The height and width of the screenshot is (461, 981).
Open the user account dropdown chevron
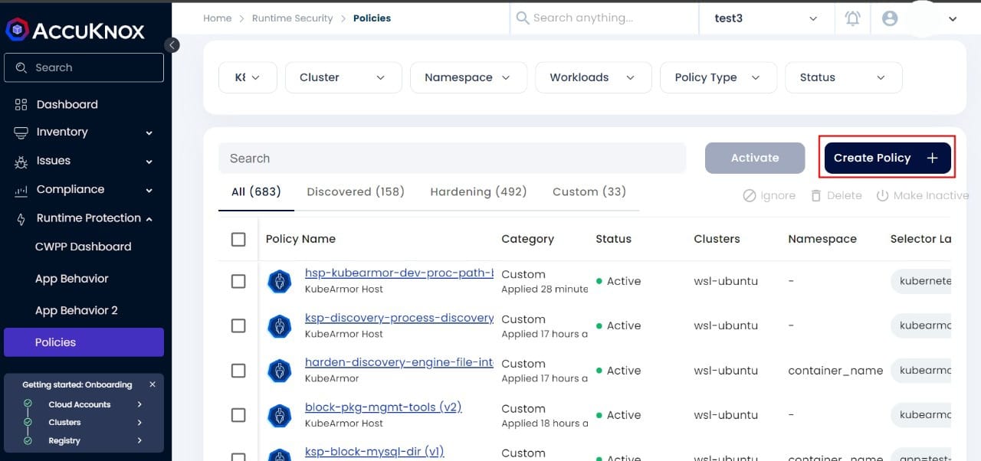(x=953, y=19)
